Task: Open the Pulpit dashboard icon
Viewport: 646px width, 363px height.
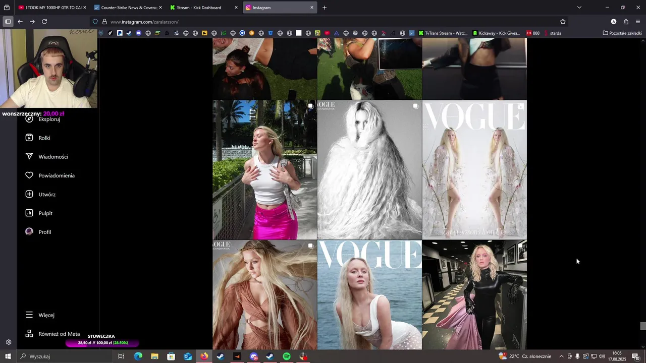Action: click(x=29, y=213)
